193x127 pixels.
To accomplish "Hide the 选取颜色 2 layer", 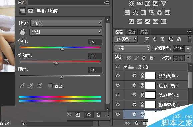I will 118,76.
